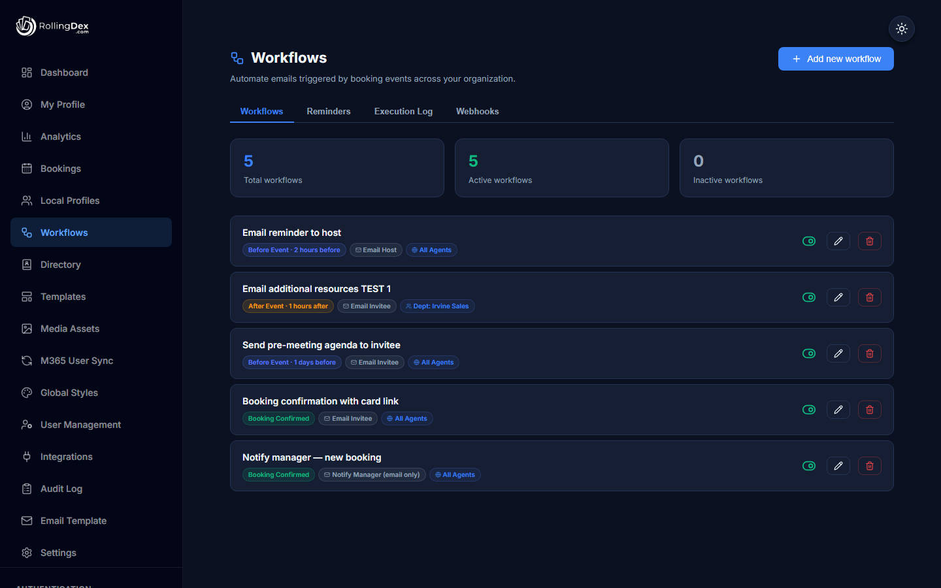Edit Email additional resources TEST 1 workflow
941x588 pixels.
click(x=838, y=297)
